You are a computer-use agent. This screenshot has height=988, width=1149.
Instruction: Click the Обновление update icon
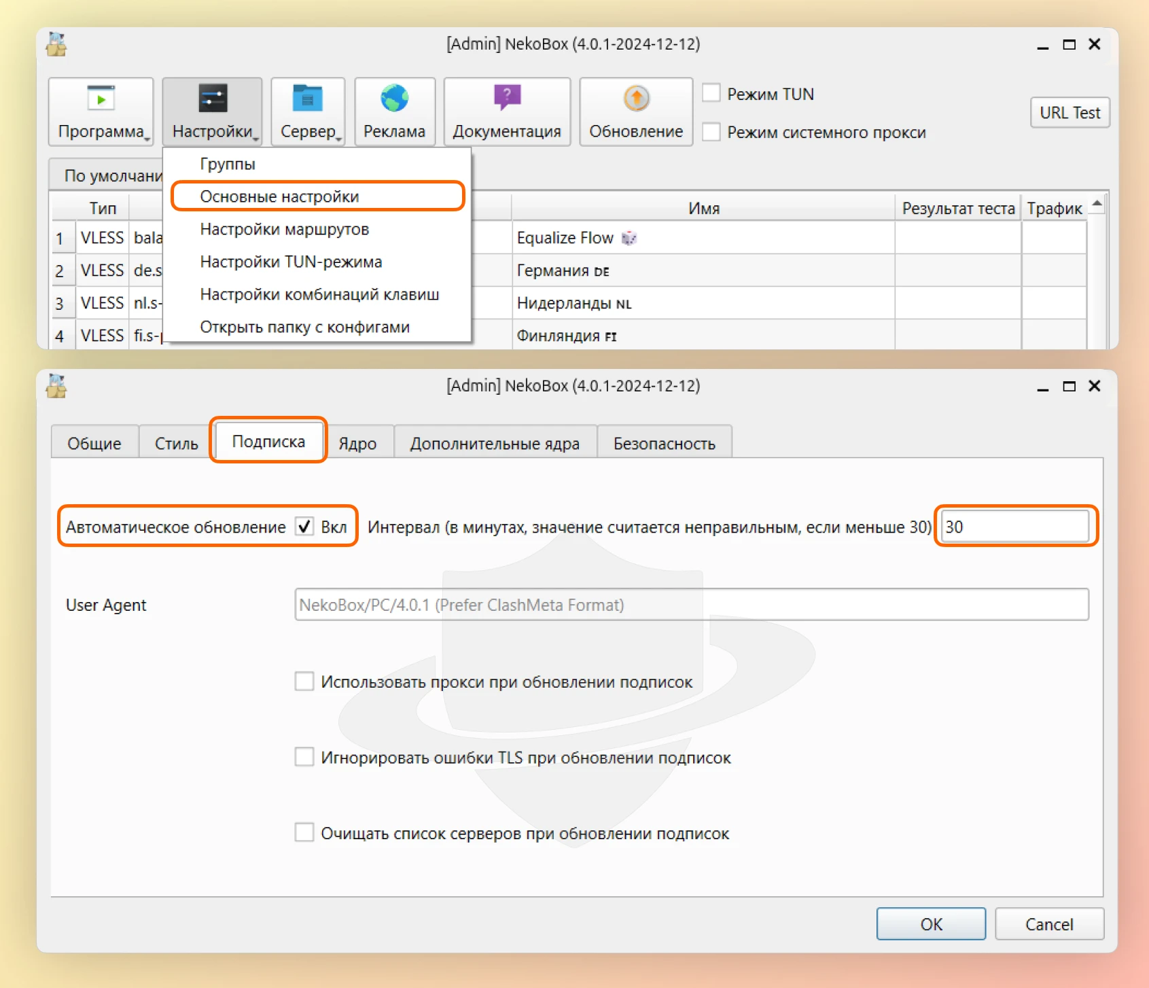(636, 99)
